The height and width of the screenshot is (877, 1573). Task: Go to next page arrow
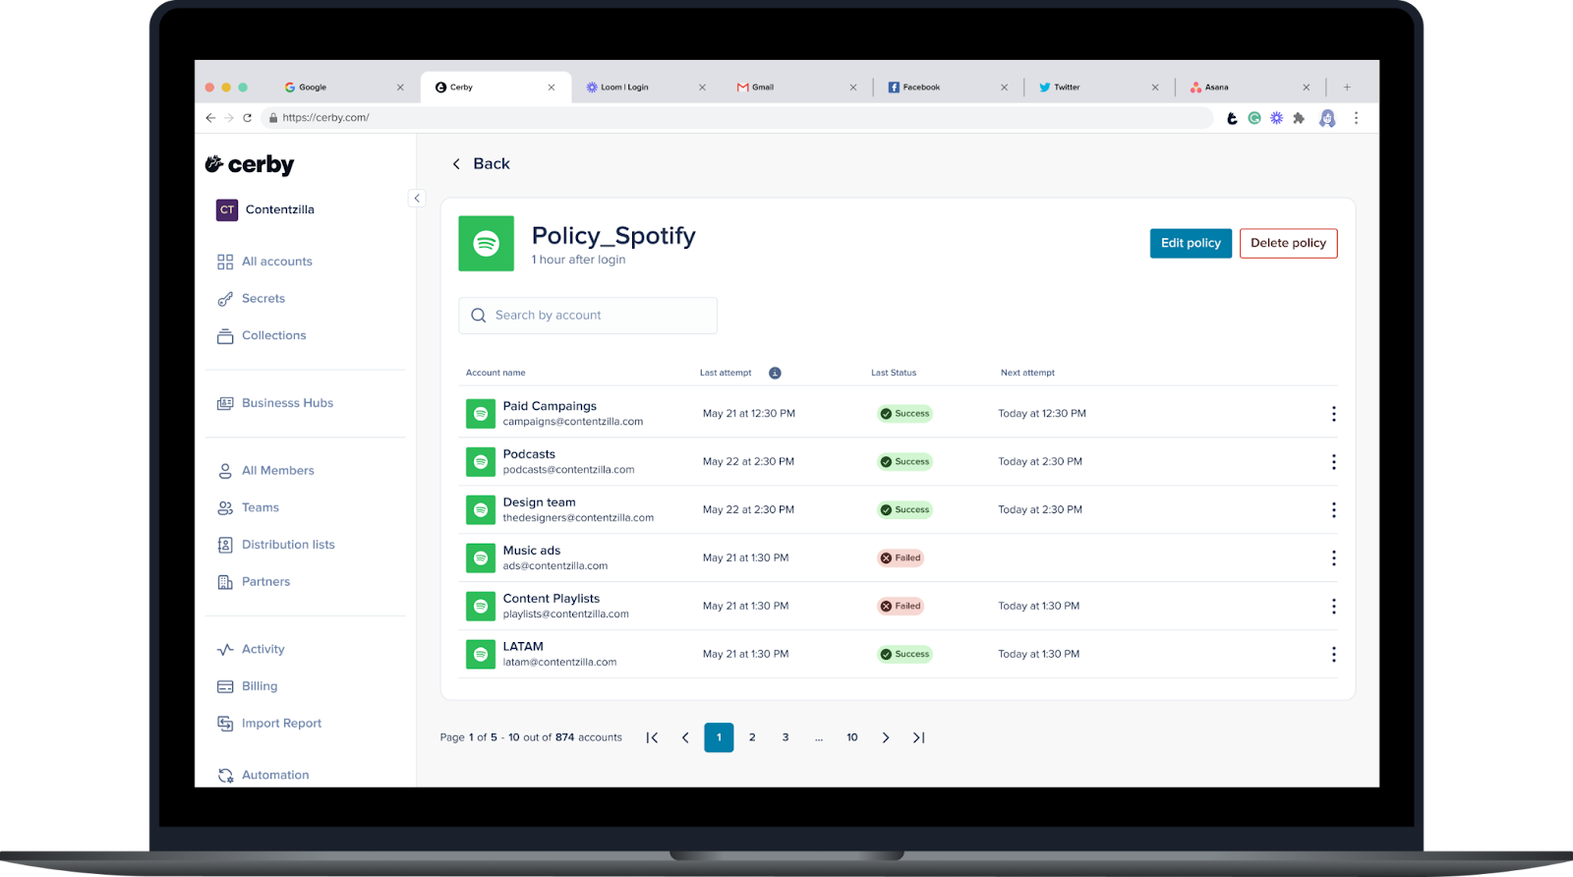[886, 737]
